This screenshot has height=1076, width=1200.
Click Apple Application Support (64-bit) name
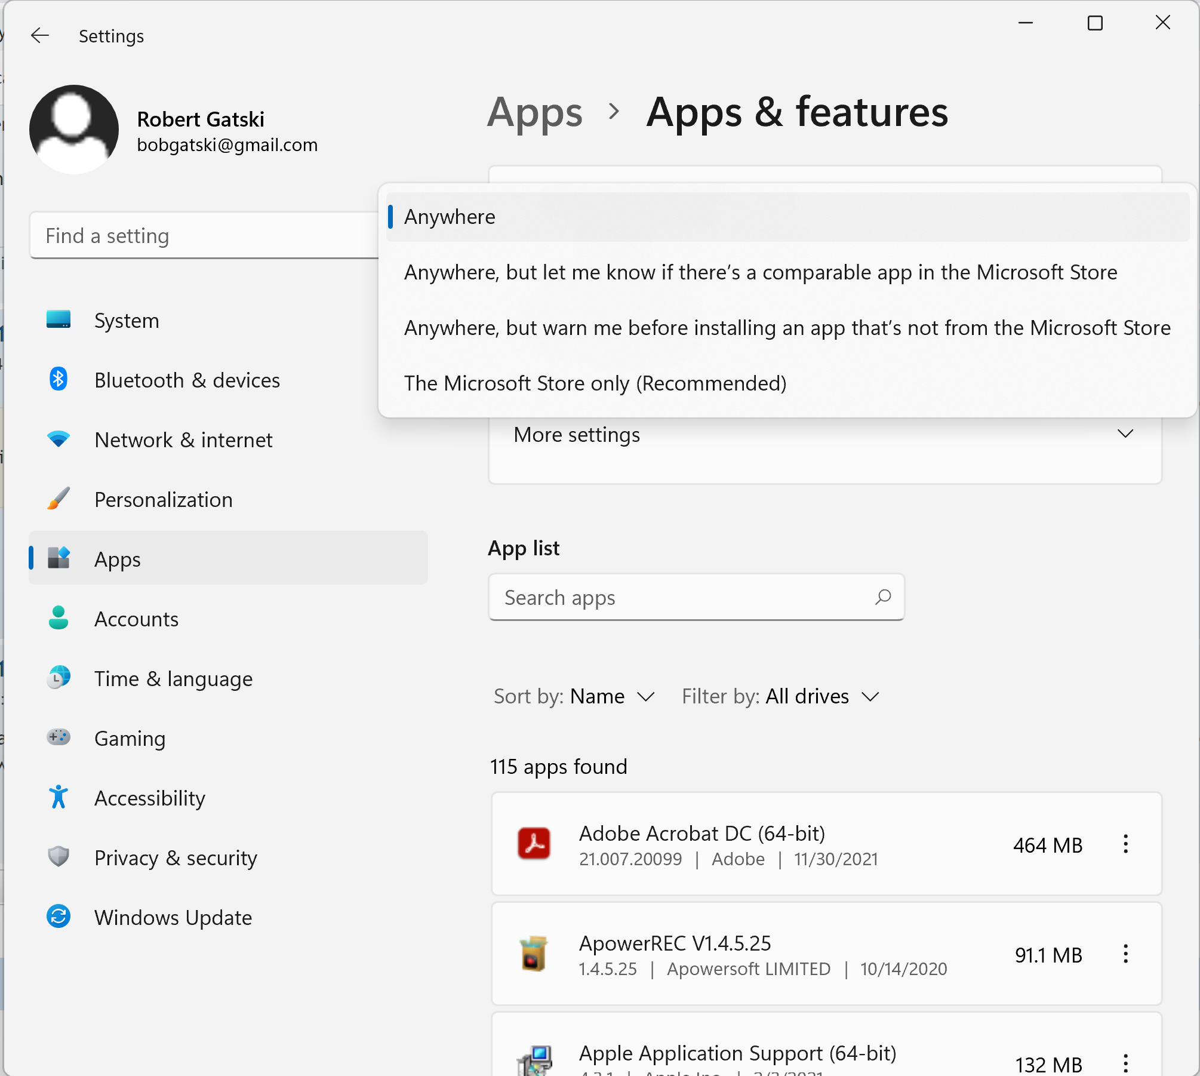738,1053
